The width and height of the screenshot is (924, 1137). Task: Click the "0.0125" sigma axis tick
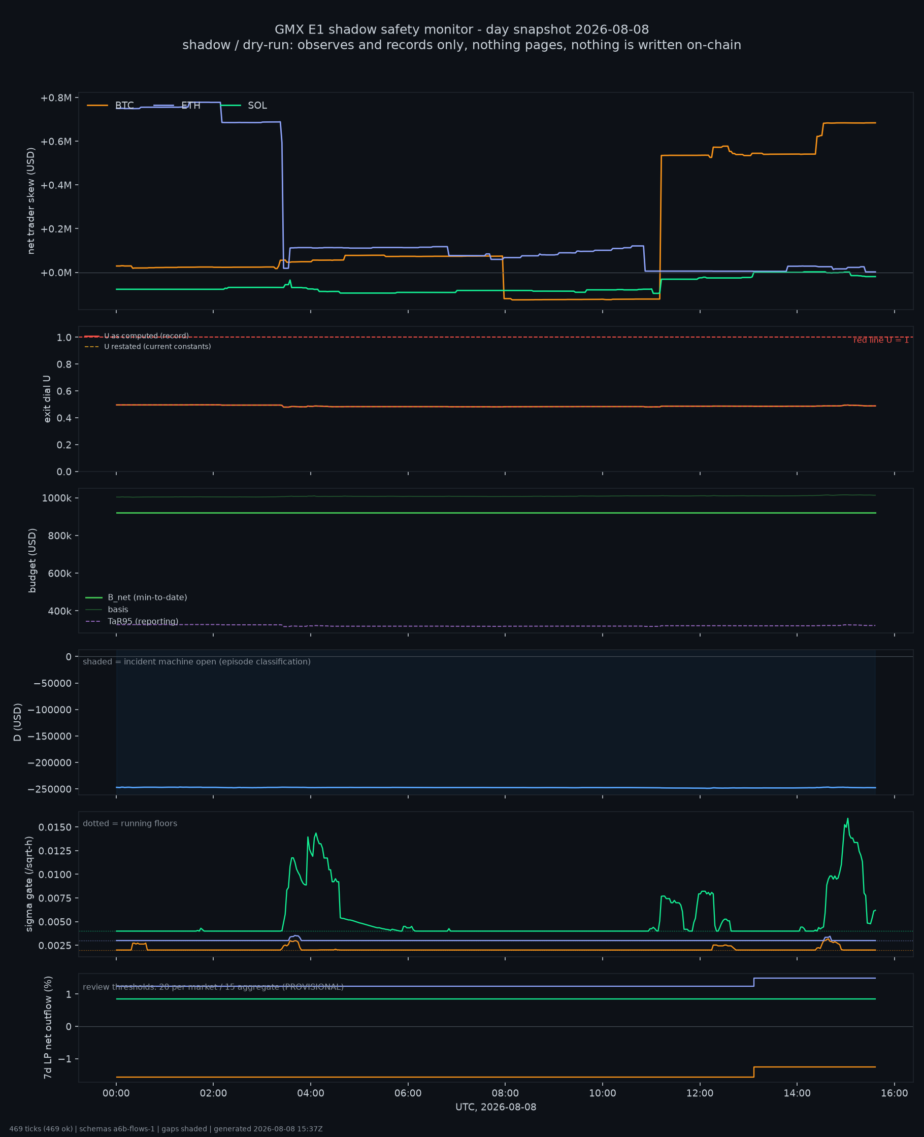[55, 851]
